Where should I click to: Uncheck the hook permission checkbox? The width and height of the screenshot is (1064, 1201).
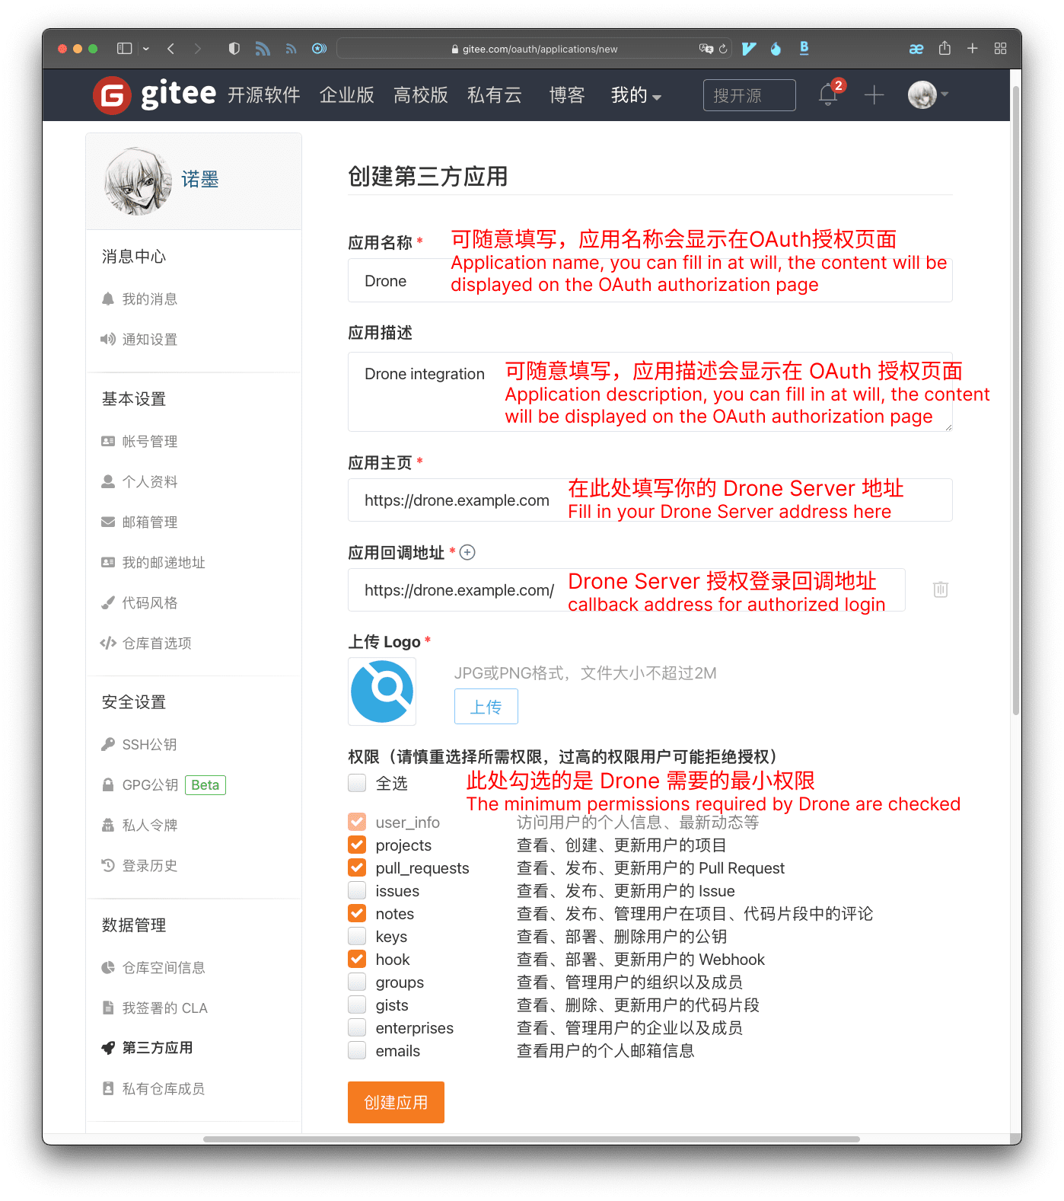pos(357,959)
